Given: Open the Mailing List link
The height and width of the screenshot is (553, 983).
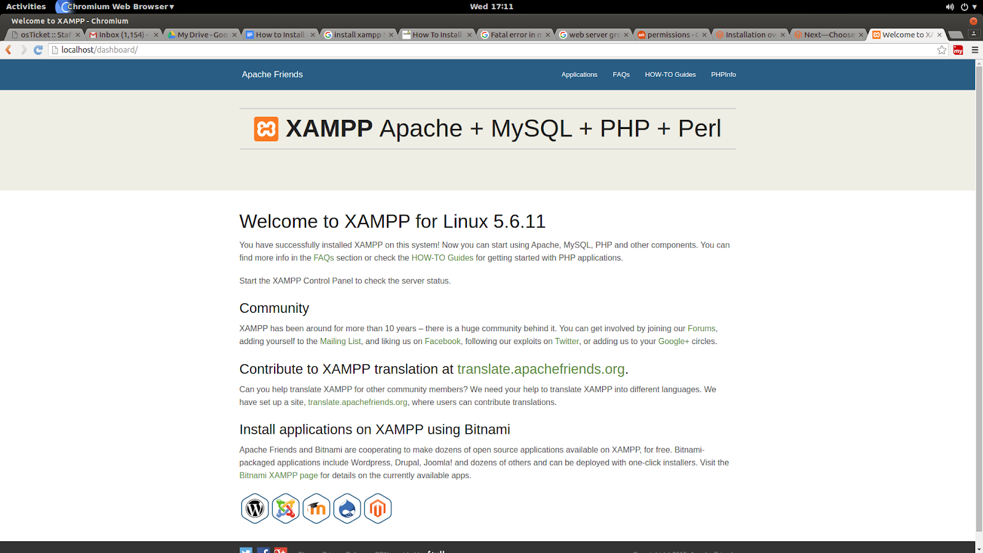Looking at the screenshot, I should 340,342.
